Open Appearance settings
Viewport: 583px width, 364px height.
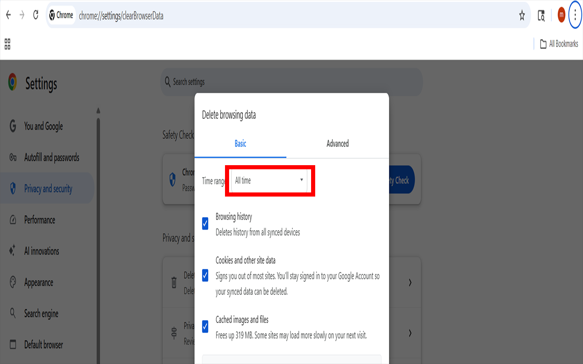click(x=39, y=282)
